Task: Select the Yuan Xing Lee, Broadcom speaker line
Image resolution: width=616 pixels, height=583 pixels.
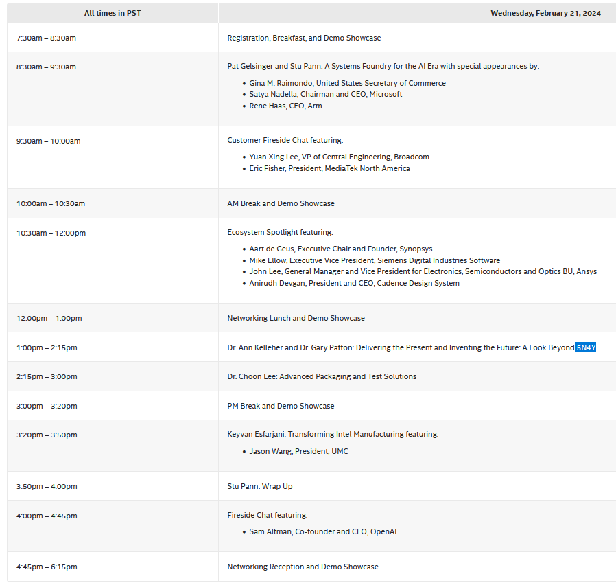Action: pos(339,157)
